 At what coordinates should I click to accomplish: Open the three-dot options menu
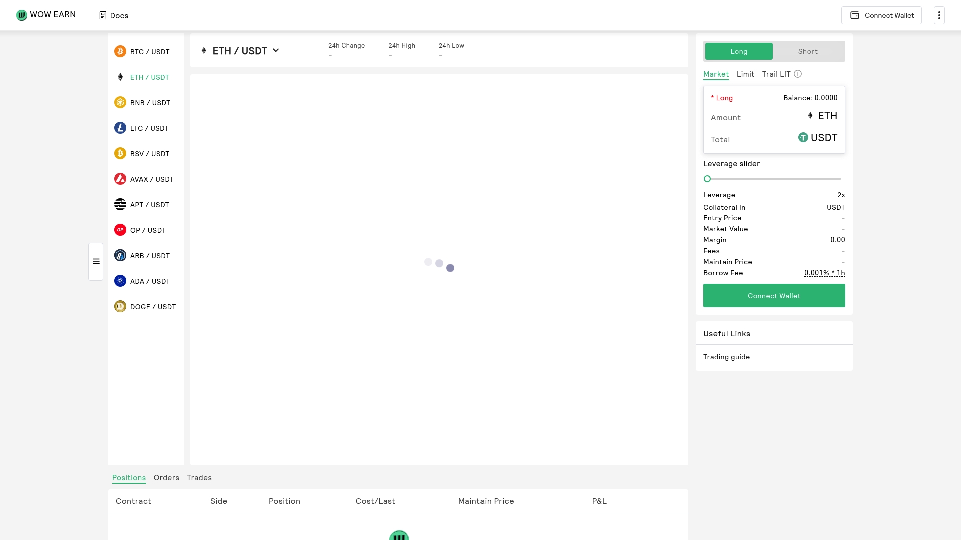(938, 15)
